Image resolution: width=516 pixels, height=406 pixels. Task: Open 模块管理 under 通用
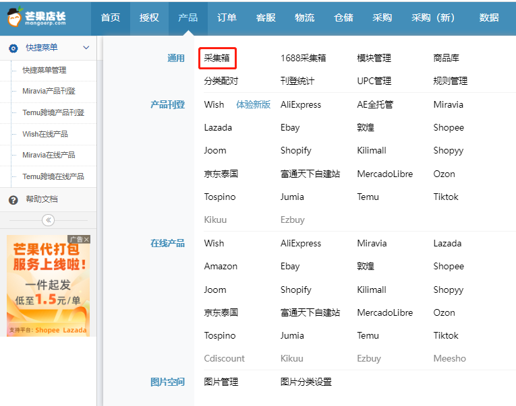point(374,58)
